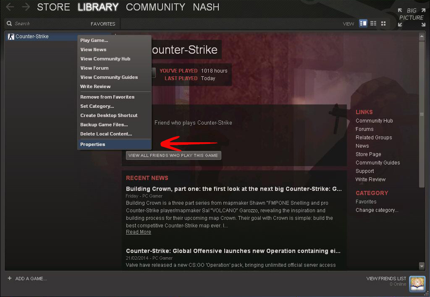Click scrollbar up arrow

pos(422,36)
